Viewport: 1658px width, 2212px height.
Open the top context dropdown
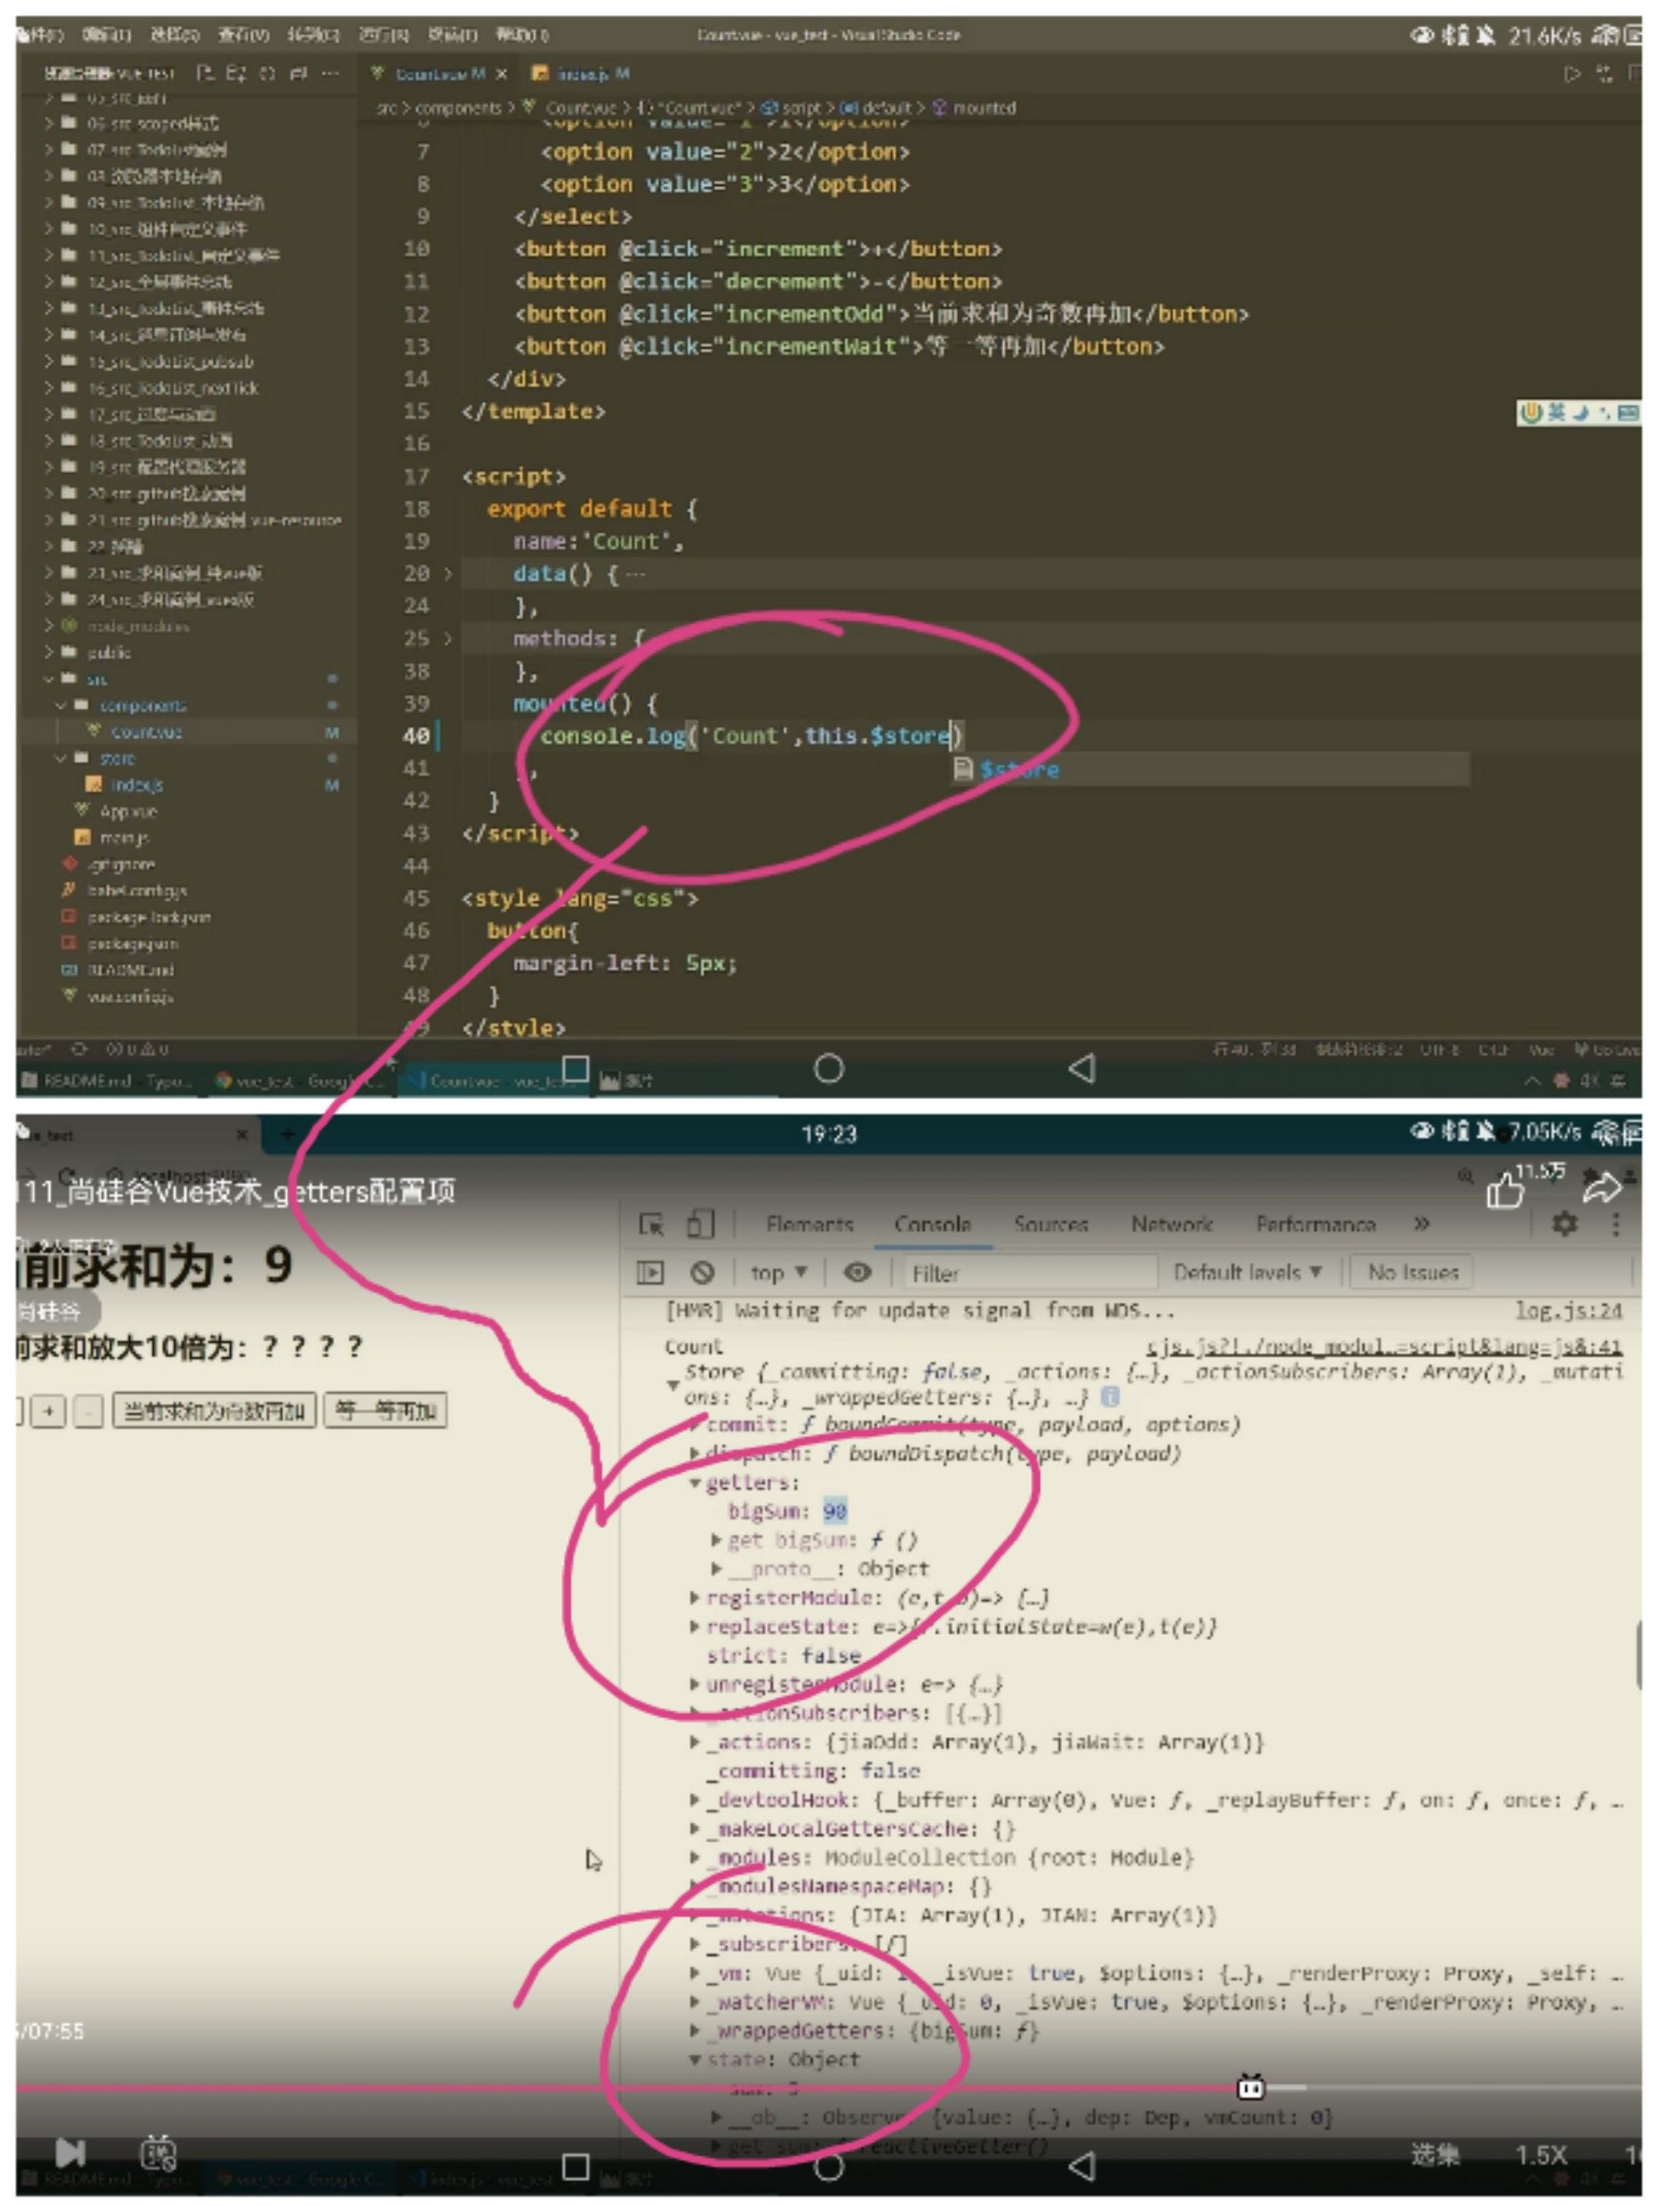(x=778, y=1272)
